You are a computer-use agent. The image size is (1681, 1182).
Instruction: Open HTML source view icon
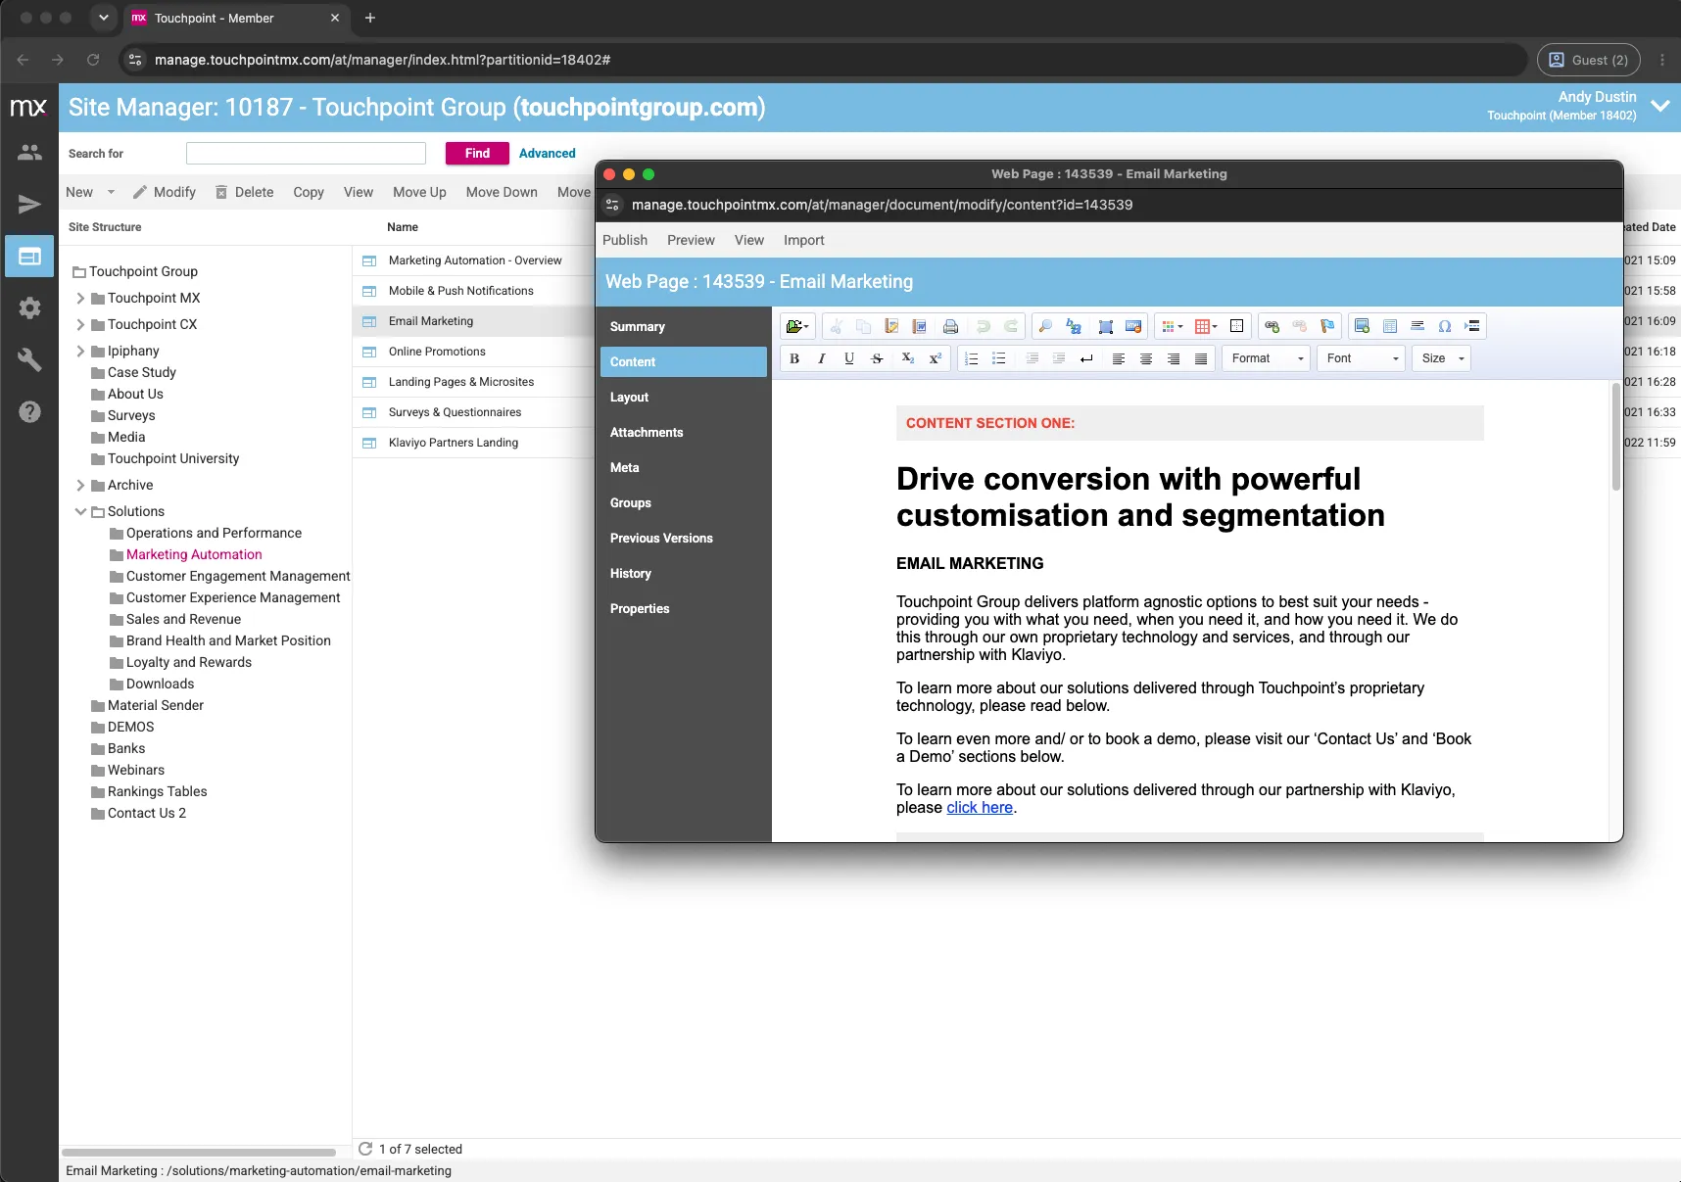tap(1133, 326)
